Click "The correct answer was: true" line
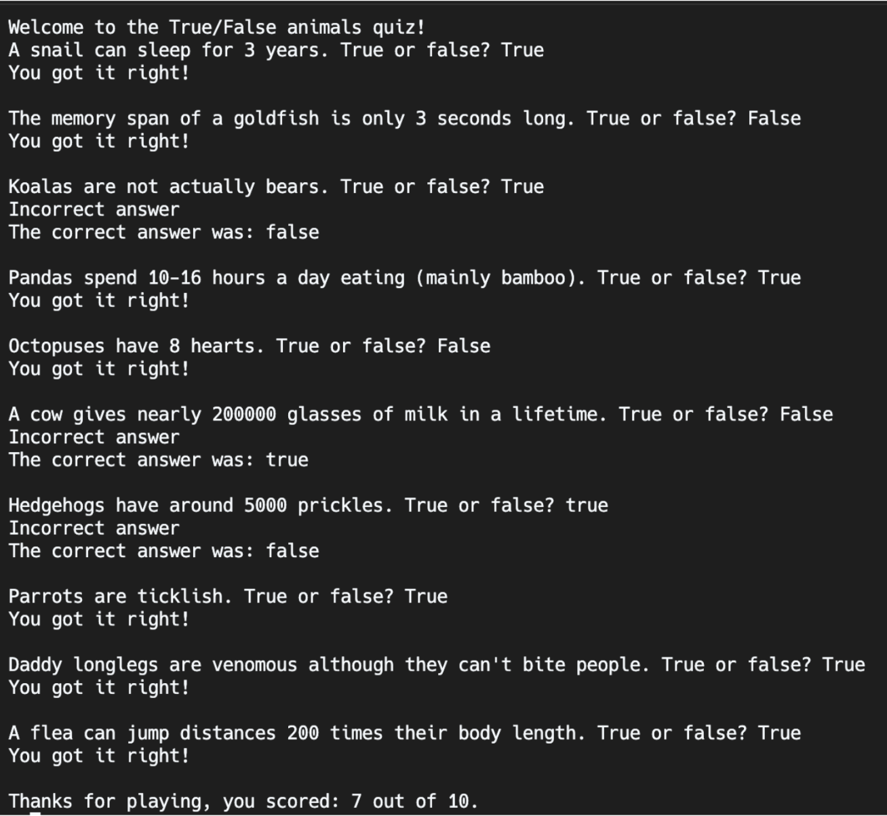 [158, 460]
